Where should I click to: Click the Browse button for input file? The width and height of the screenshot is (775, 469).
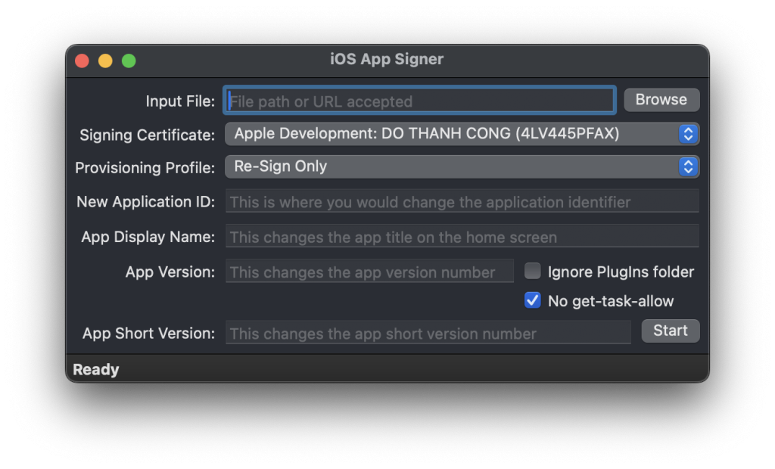click(661, 100)
